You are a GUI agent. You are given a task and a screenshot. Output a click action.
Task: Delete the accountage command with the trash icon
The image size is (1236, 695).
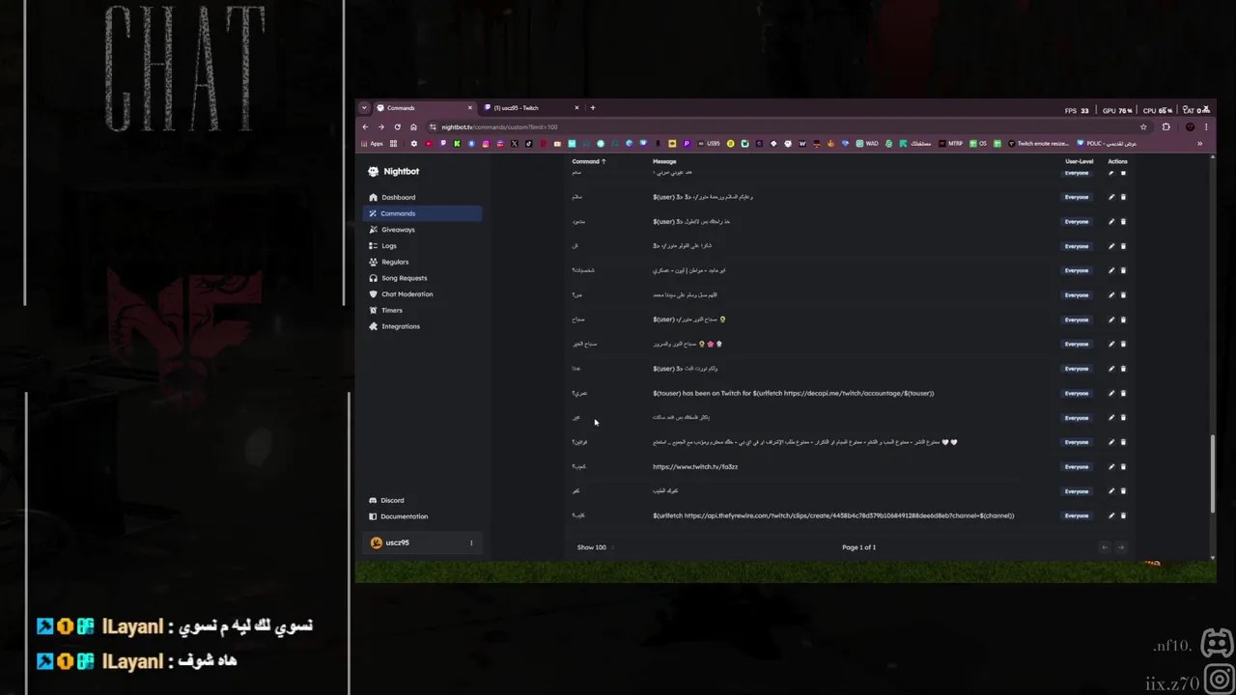click(1123, 393)
